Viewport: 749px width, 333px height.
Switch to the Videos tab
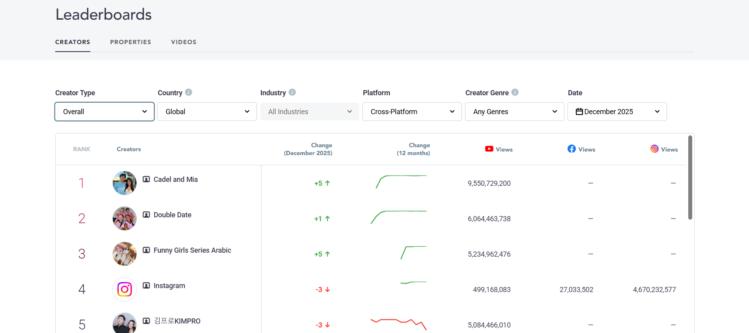click(184, 42)
